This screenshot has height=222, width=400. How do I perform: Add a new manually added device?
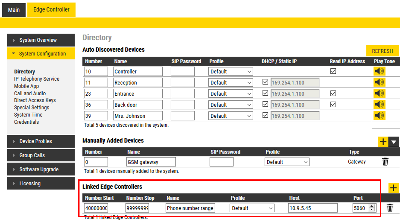pos(383,142)
